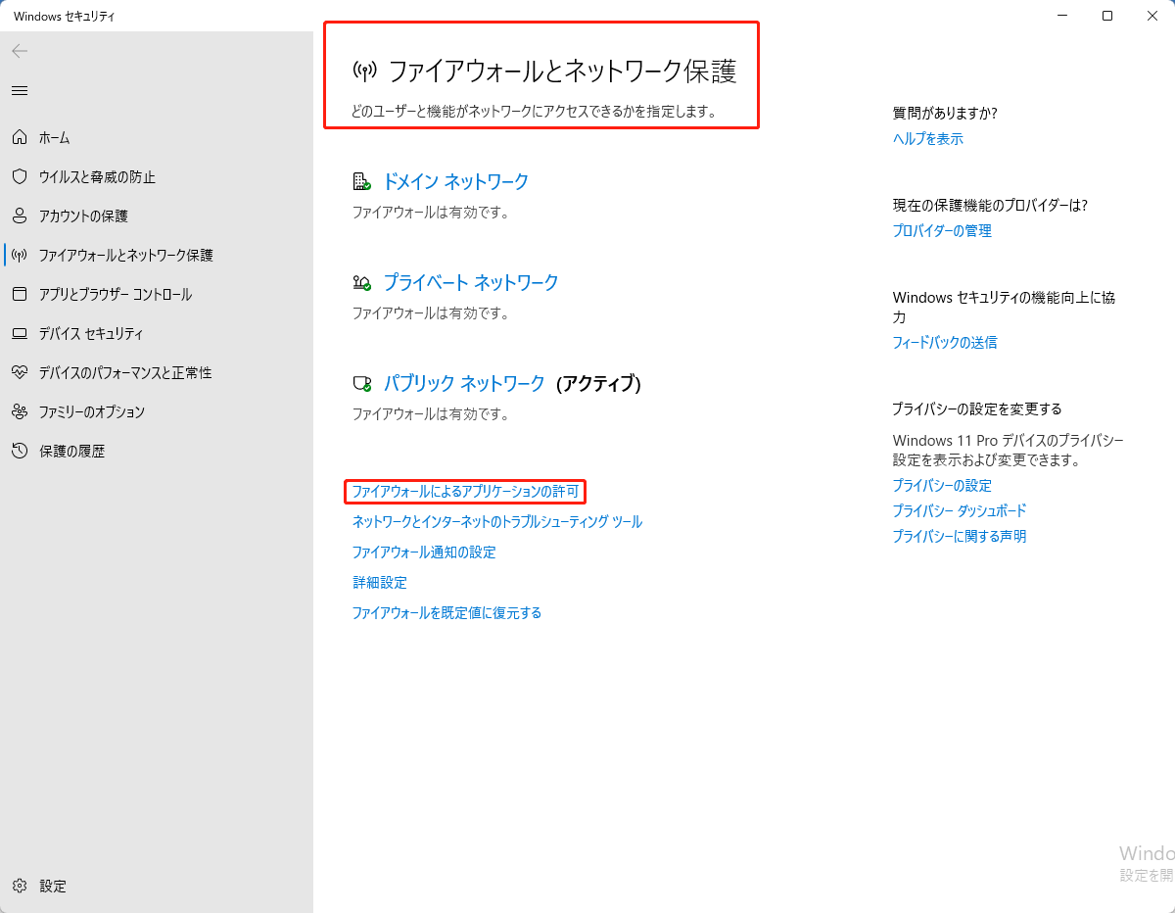Click the App and browser control icon
Image resolution: width=1175 pixels, height=913 pixels.
pos(20,294)
